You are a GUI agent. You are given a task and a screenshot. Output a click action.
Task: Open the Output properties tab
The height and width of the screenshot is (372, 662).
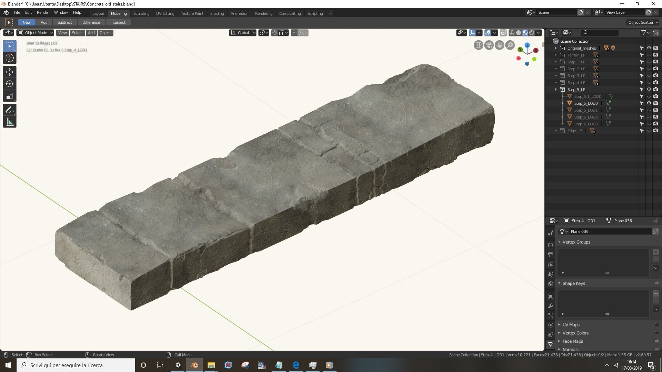[x=551, y=255]
